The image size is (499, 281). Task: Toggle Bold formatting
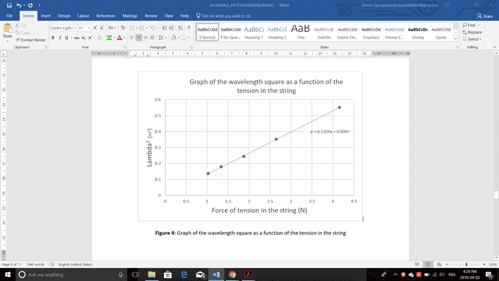(x=53, y=38)
